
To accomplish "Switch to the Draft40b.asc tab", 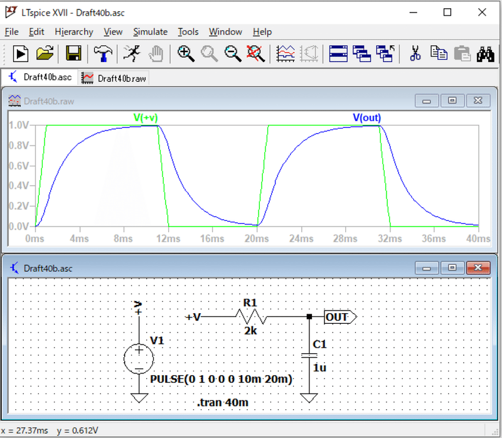I will click(40, 77).
